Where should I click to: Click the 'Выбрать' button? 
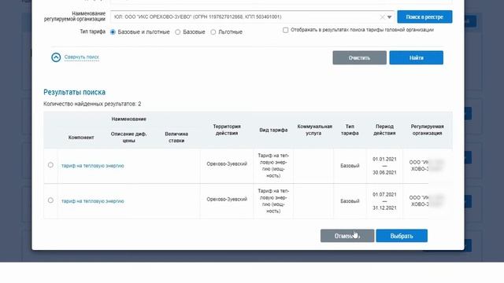[402, 236]
